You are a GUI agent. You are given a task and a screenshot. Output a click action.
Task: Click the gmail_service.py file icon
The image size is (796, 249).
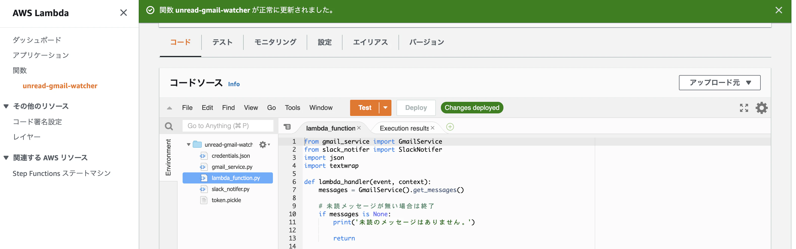(203, 167)
